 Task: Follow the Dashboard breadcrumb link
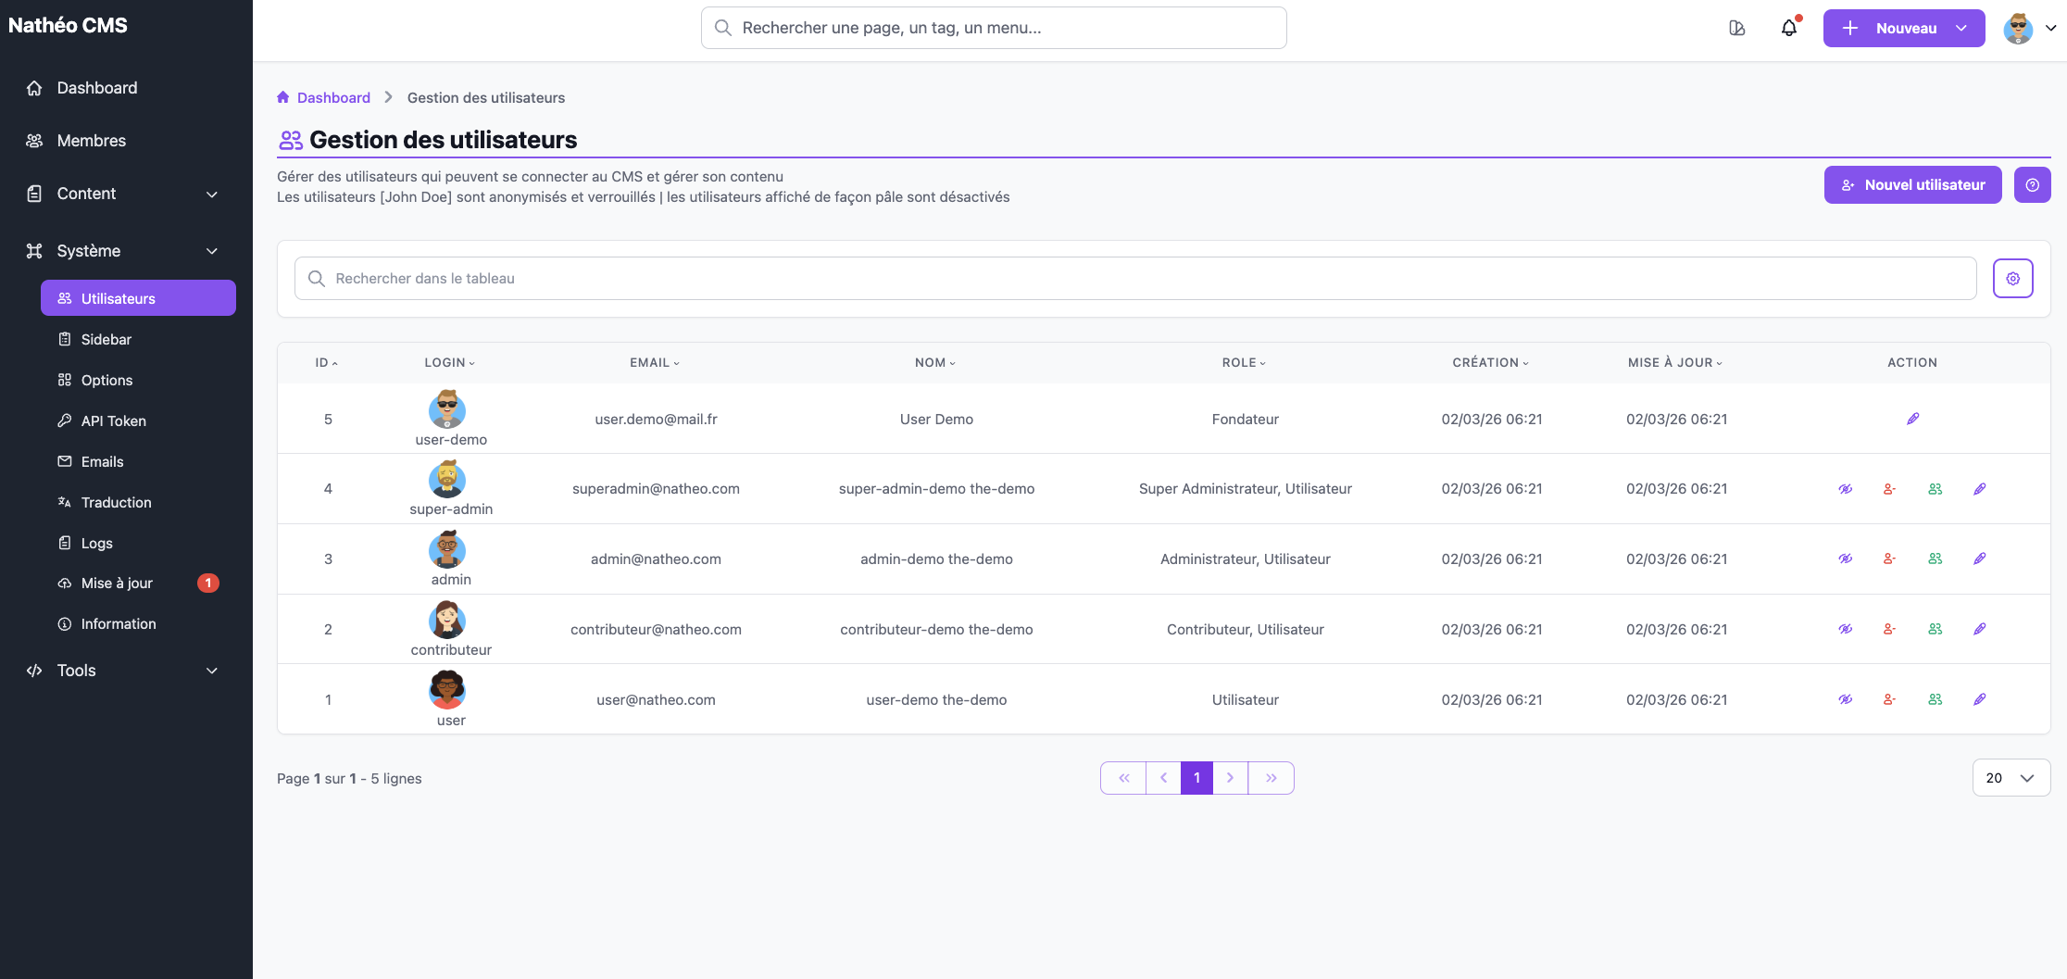click(332, 97)
